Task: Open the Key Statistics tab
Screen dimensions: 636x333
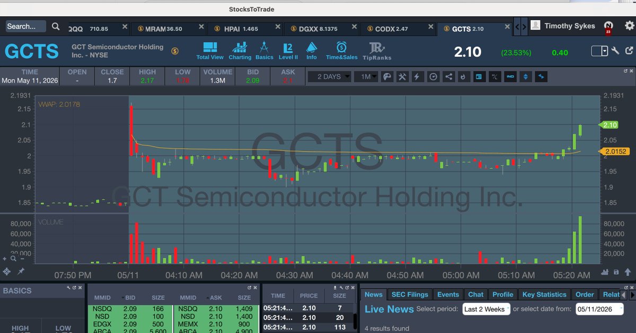Action: pos(544,294)
